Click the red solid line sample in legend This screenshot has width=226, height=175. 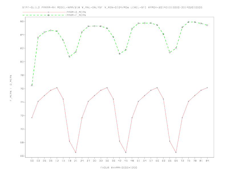tap(44, 12)
